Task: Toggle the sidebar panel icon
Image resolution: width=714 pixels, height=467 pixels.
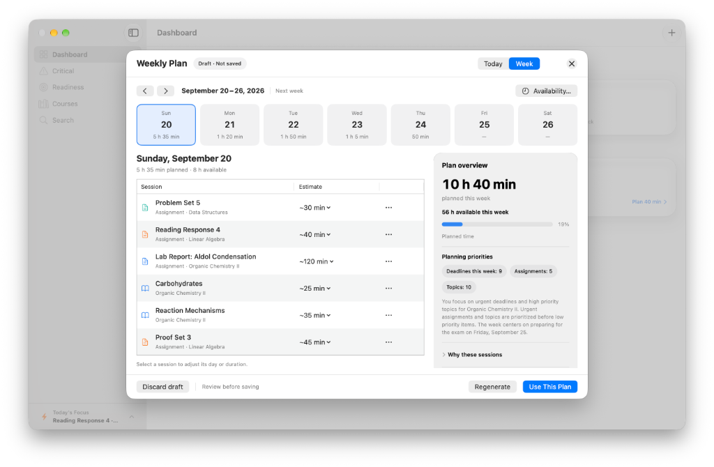Action: (x=133, y=33)
